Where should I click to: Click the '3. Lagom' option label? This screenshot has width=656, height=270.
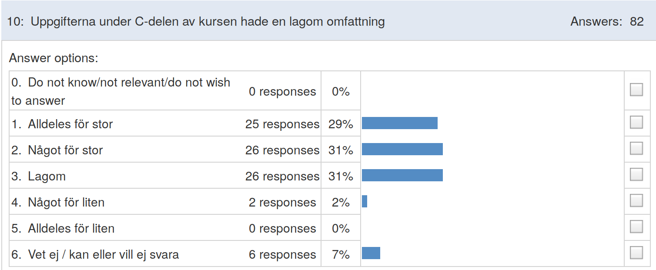[39, 177]
